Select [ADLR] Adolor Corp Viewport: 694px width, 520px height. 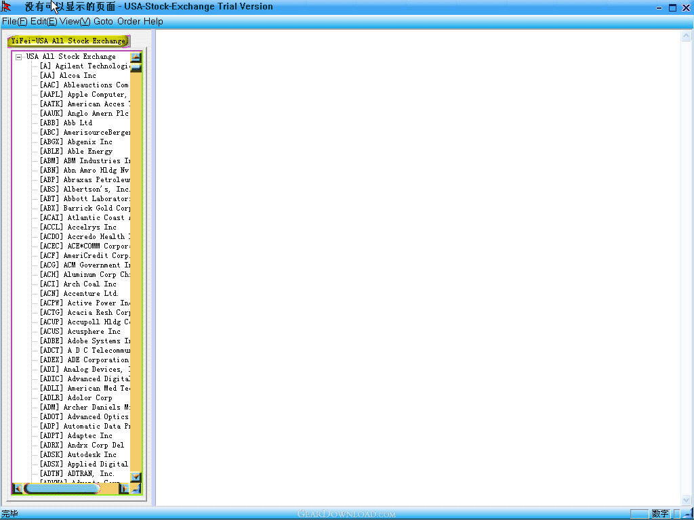76,397
